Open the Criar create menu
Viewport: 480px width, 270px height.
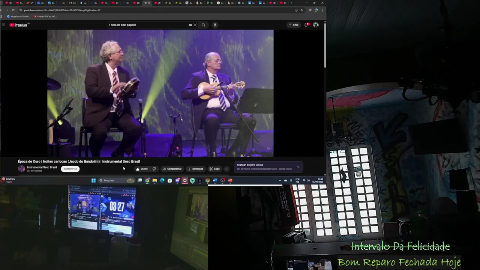click(293, 25)
